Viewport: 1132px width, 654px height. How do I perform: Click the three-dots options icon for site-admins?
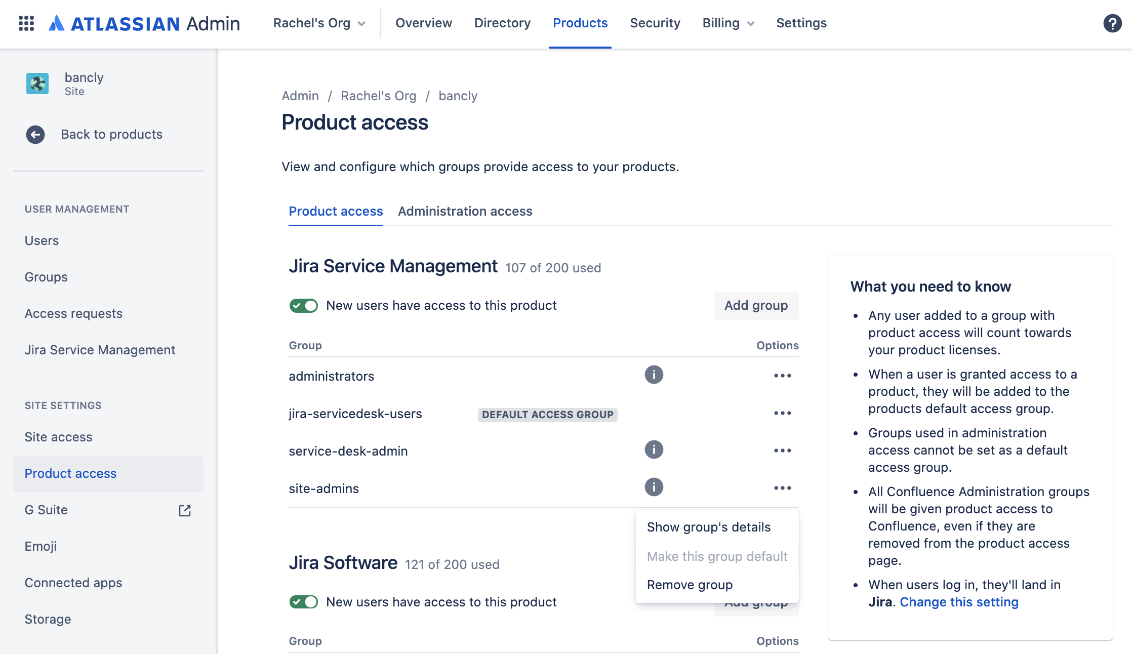783,488
